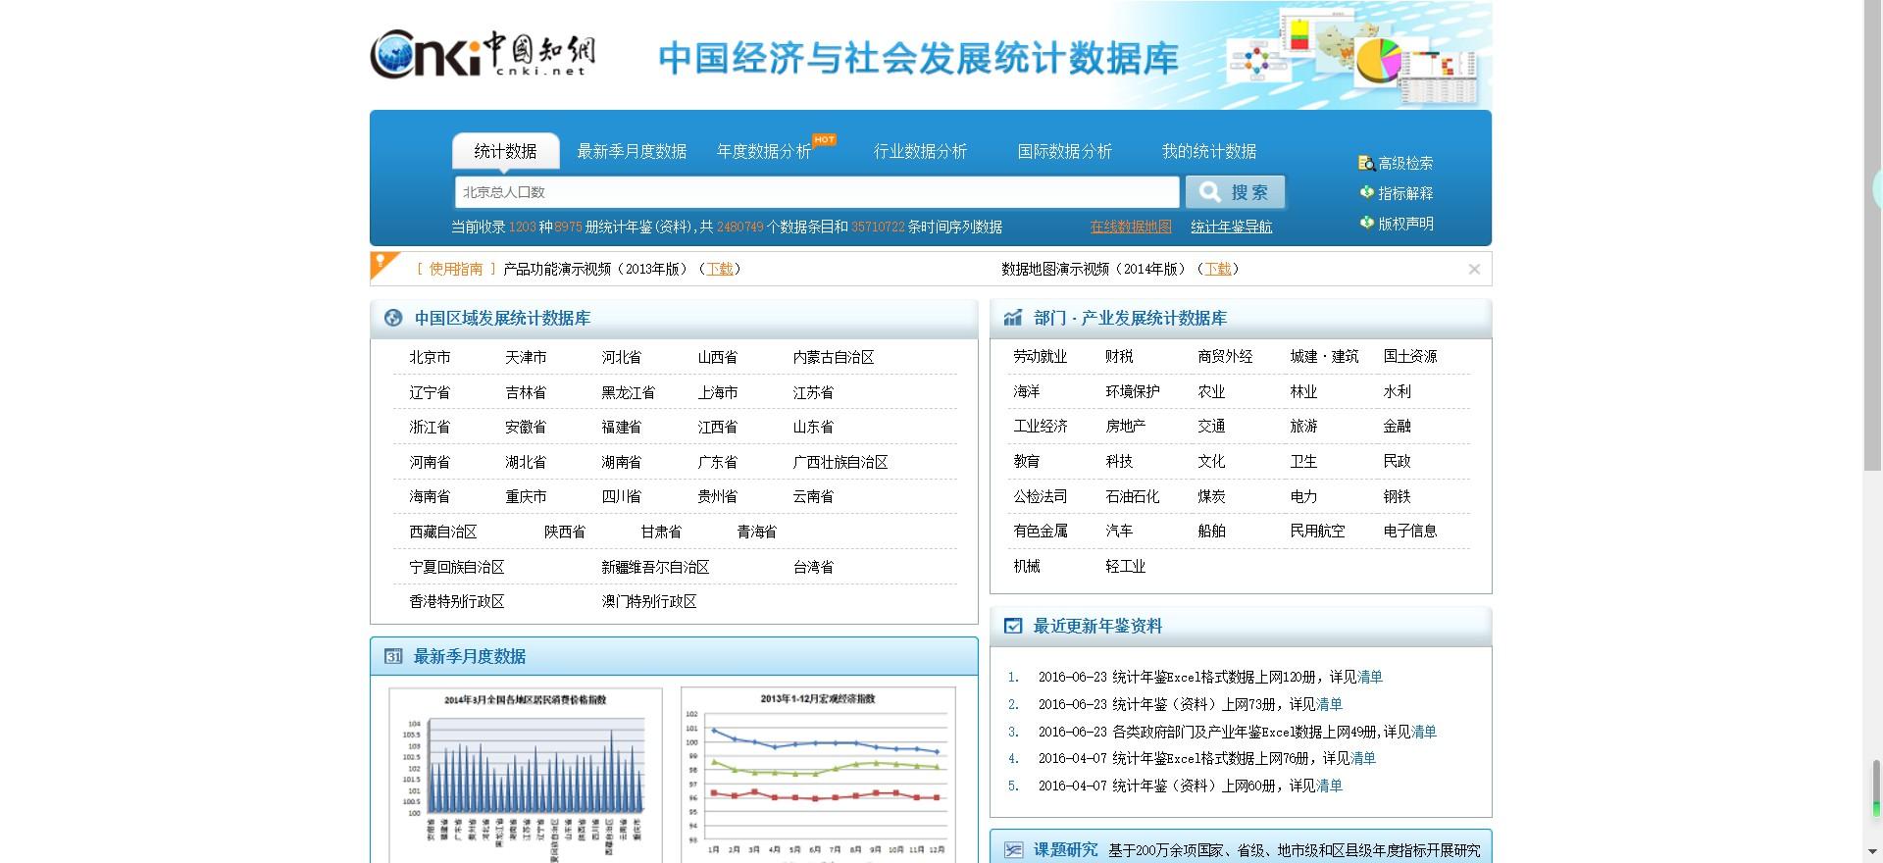
Task: Open 轻工业 sector link
Action: click(1126, 566)
